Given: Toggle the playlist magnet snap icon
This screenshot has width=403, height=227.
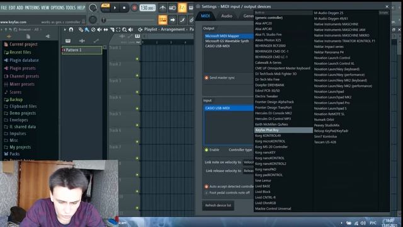Looking at the screenshot, I should point(71,30).
